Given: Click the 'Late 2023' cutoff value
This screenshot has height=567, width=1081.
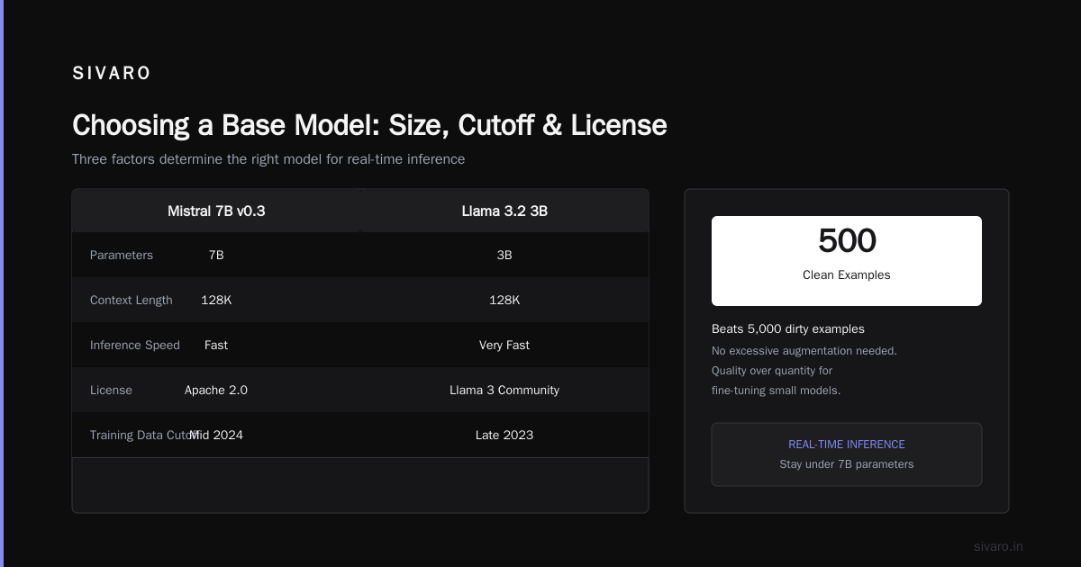Looking at the screenshot, I should tap(504, 435).
